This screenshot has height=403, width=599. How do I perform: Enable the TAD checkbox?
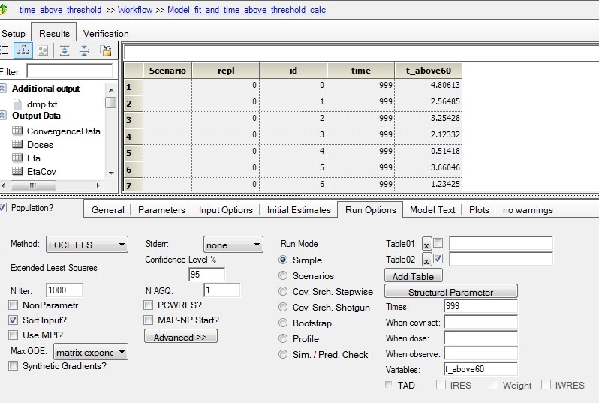click(389, 385)
